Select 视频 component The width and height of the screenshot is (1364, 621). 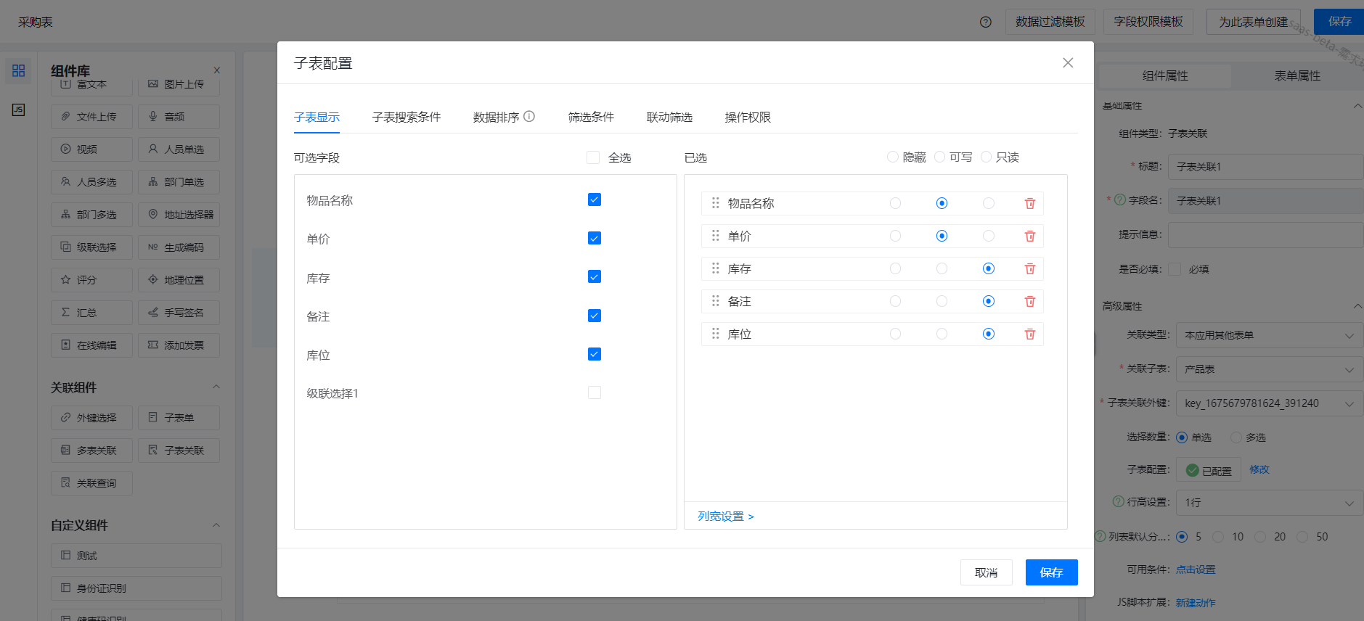coord(92,149)
